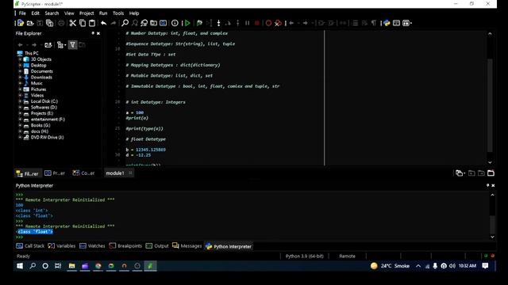The width and height of the screenshot is (508, 285).
Task: Click the editor layout icon beside the Python icon
Action: click(396, 23)
